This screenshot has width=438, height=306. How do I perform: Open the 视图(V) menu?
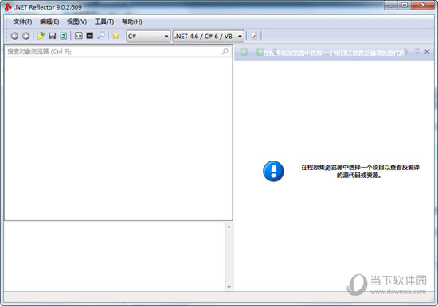tap(76, 21)
